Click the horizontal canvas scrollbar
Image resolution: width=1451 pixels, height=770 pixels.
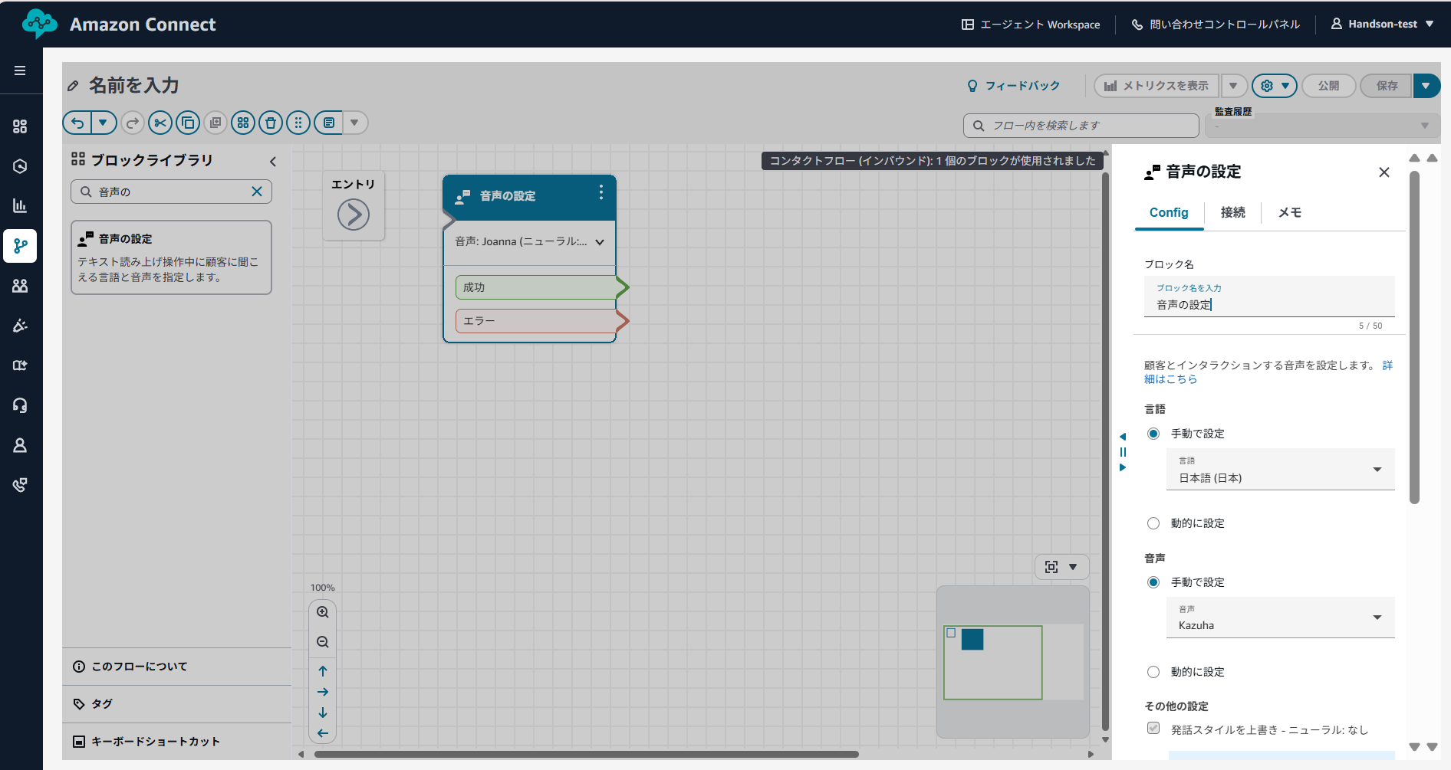tap(587, 754)
